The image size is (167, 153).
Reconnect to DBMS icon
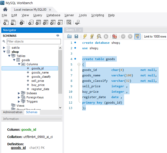pyautogui.click(x=78, y=22)
